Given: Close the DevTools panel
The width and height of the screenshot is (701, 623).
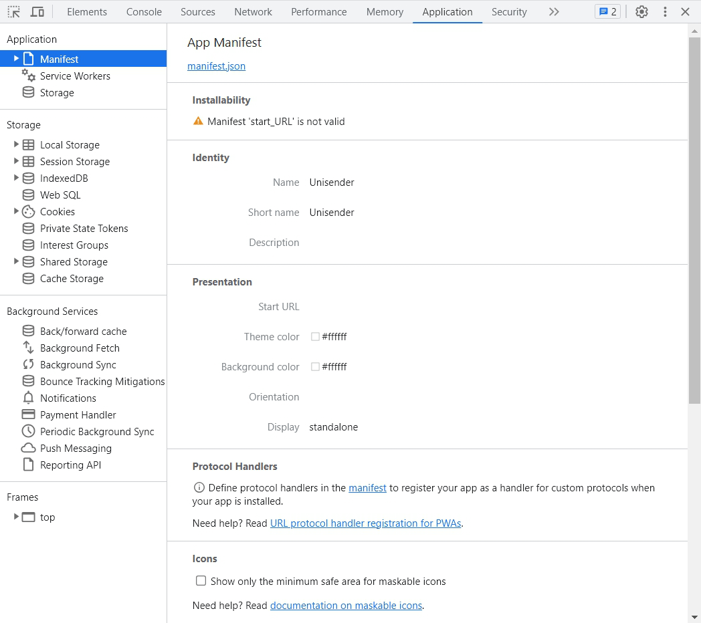Looking at the screenshot, I should 685,11.
